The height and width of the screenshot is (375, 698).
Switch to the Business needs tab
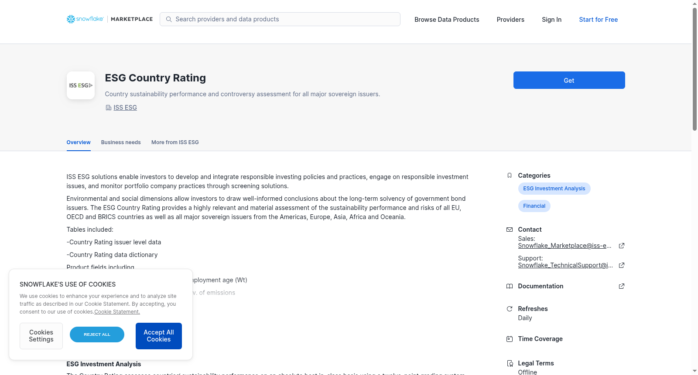coord(121,142)
